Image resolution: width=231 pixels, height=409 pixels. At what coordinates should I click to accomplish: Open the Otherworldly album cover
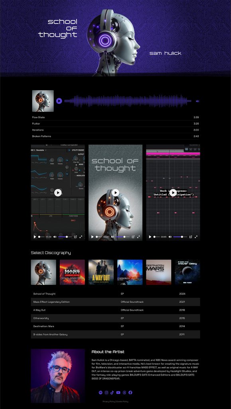click(x=130, y=272)
